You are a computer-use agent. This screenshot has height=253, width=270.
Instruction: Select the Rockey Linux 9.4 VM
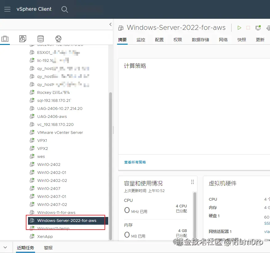pyautogui.click(x=54, y=93)
